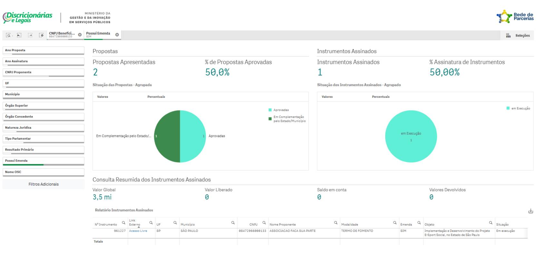
Task: Download the Relatório Instrumentos Assinados table
Action: (530, 211)
